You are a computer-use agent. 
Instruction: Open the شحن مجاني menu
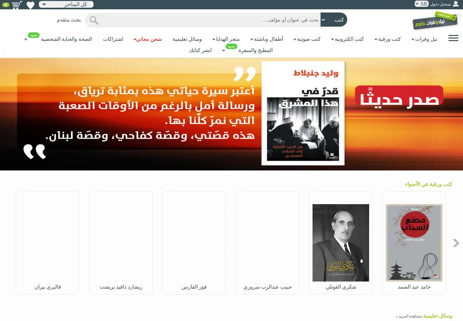point(148,39)
